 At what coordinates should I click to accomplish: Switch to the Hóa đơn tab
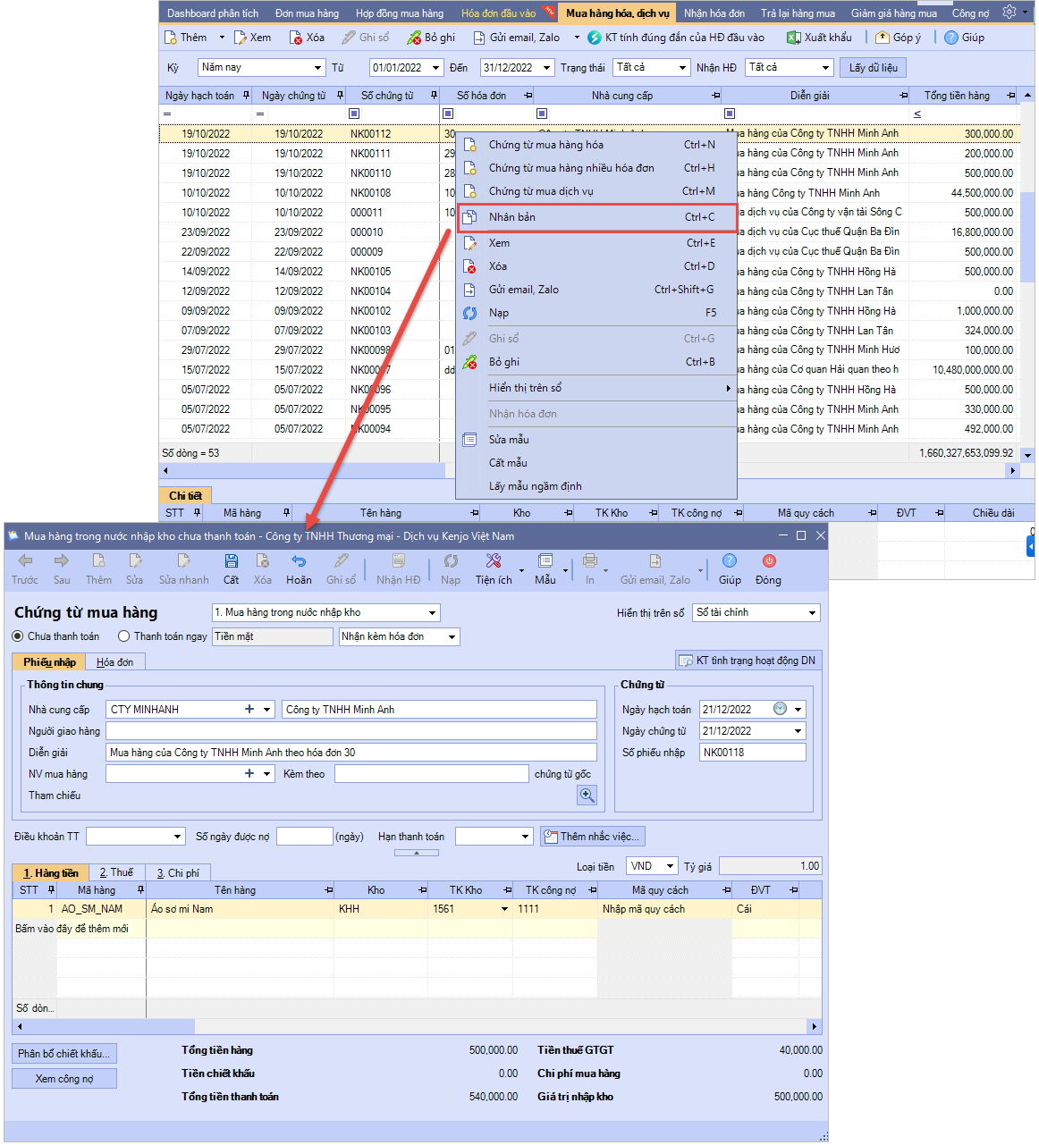click(x=114, y=662)
